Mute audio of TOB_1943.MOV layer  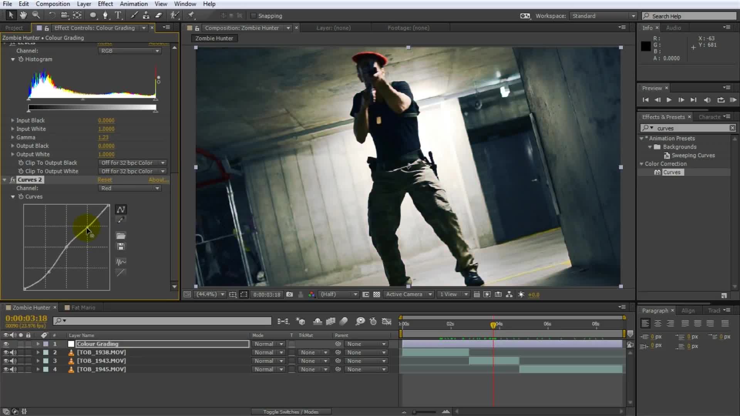13,361
